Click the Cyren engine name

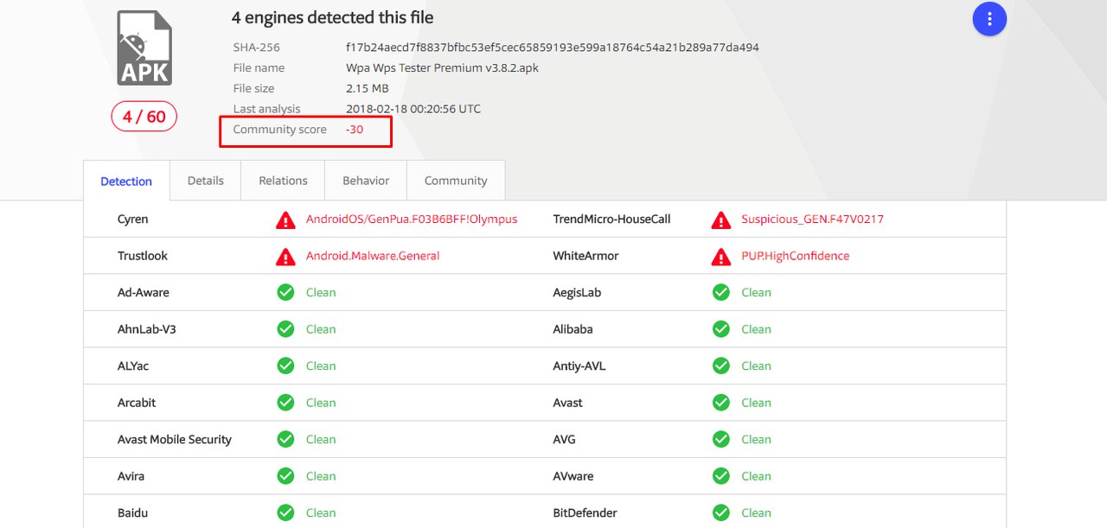133,219
